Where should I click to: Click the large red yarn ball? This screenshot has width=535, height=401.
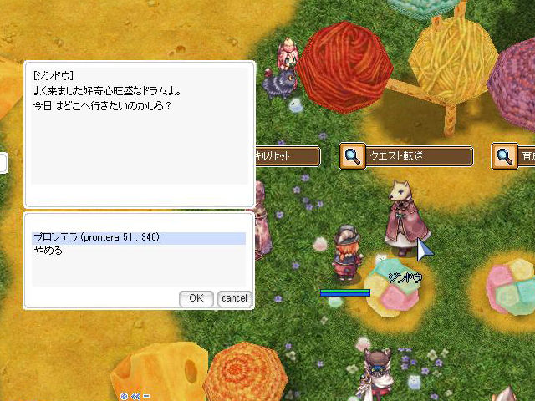pos(344,67)
